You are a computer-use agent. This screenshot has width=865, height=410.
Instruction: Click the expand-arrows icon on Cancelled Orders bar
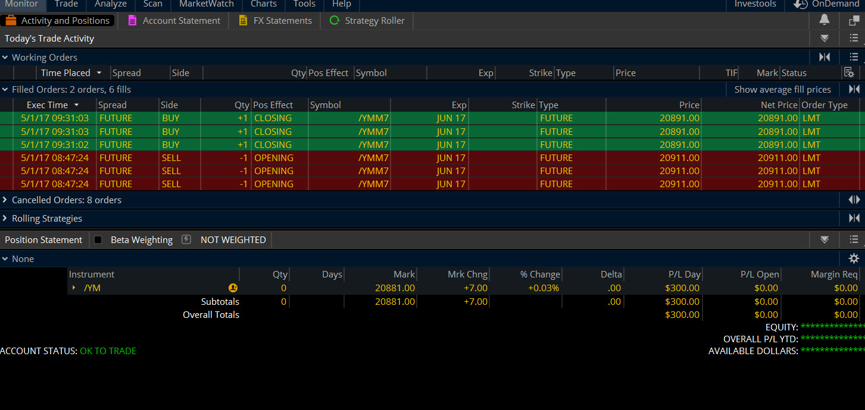click(854, 200)
